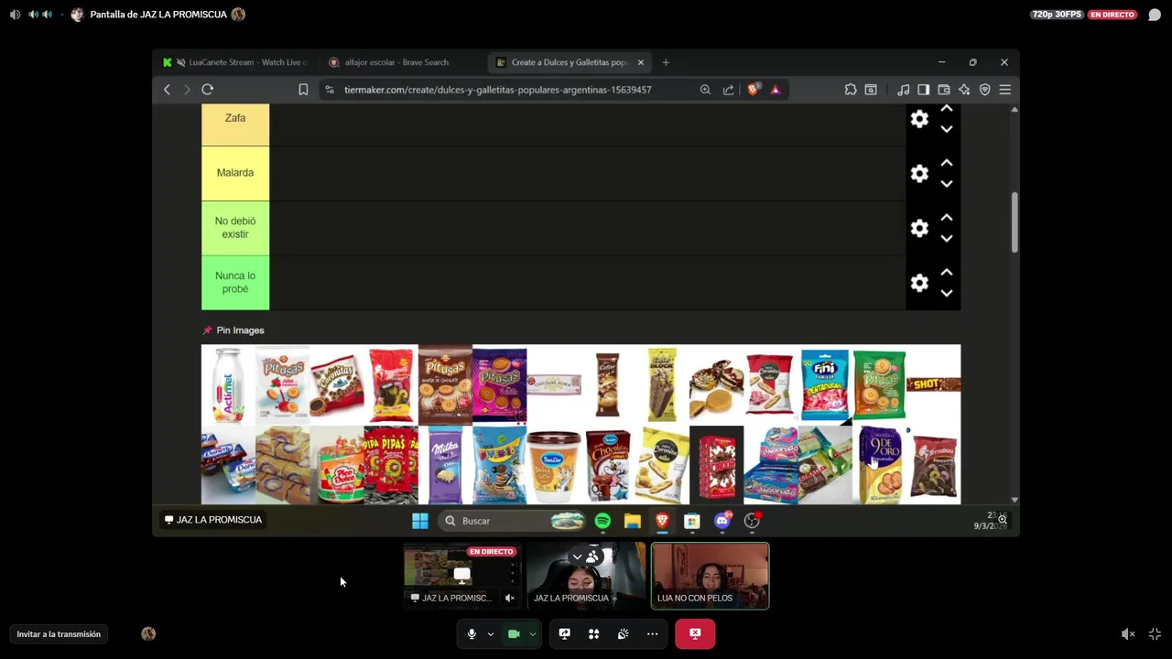Bookmark the current page
1172x659 pixels.
pos(303,90)
